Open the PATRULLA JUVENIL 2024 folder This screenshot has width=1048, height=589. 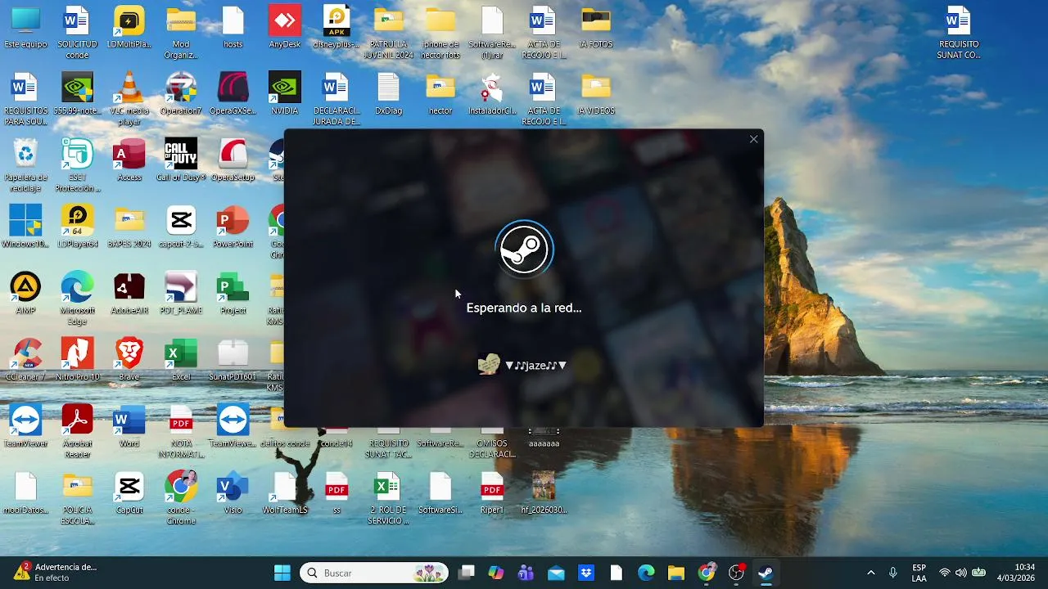coord(389,34)
